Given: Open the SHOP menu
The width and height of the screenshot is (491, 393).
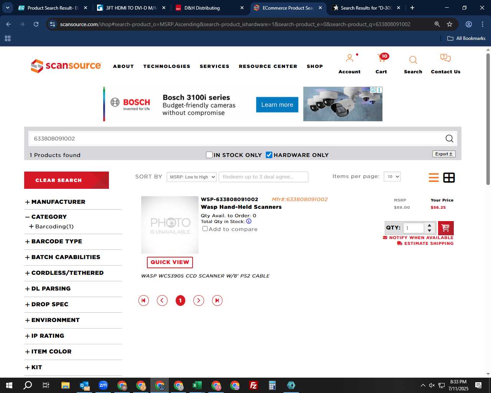Looking at the screenshot, I should tap(315, 66).
